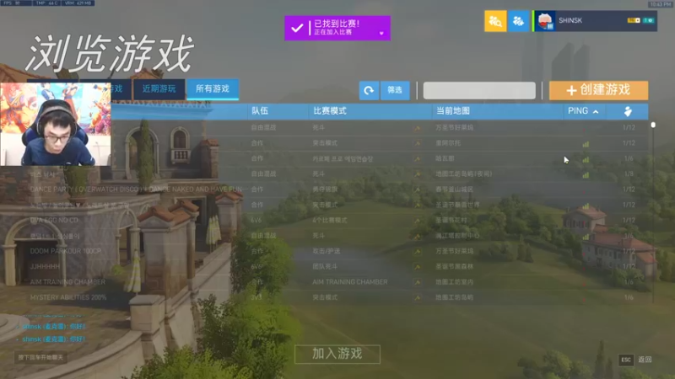
Task: Click 4个比赛模式 mode cell
Action: click(330, 221)
